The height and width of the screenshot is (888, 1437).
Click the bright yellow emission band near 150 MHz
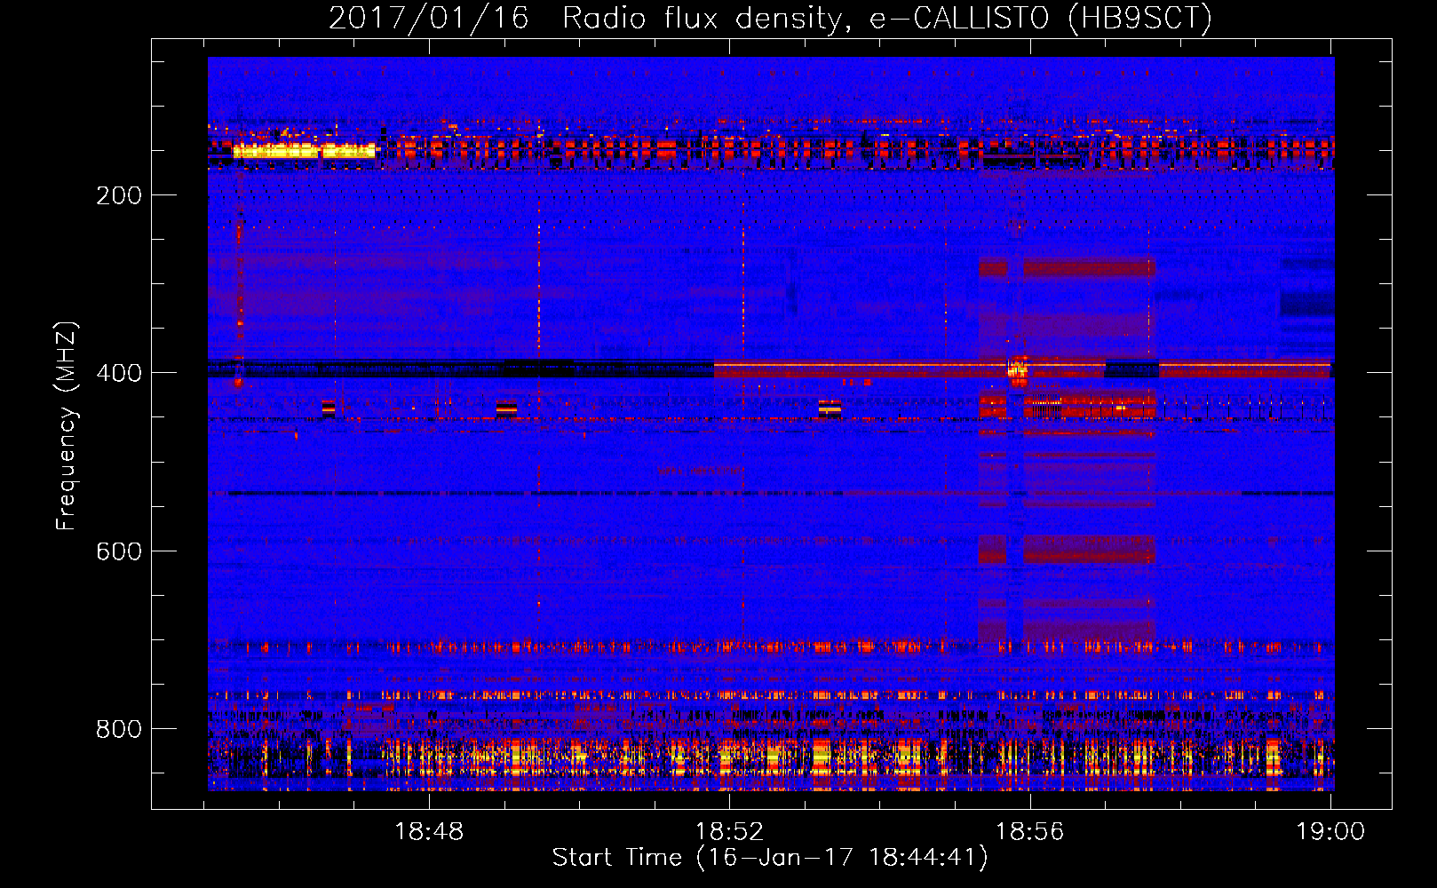[304, 151]
